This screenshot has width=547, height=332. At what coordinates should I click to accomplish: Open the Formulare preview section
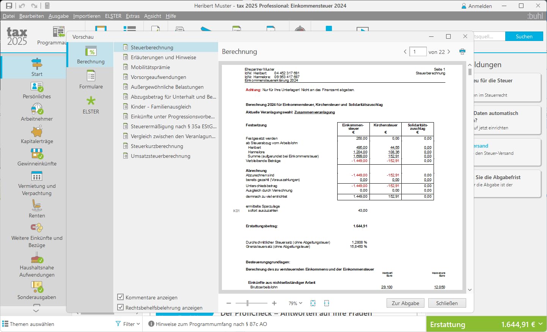(91, 80)
